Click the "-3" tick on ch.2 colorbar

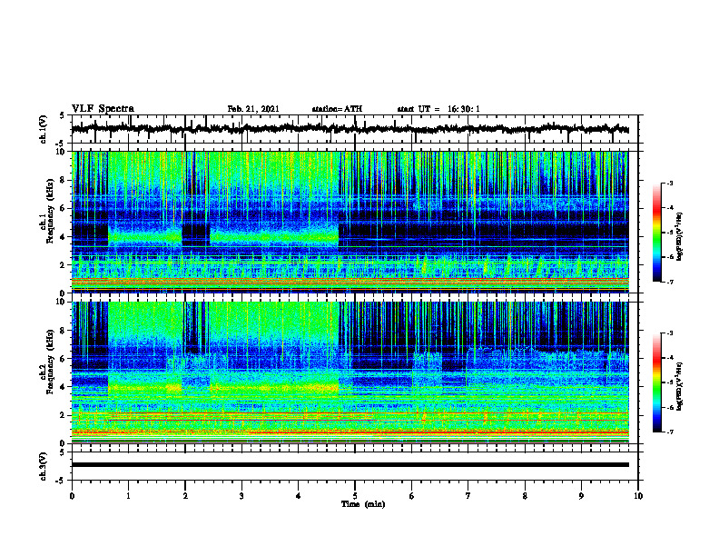669,333
